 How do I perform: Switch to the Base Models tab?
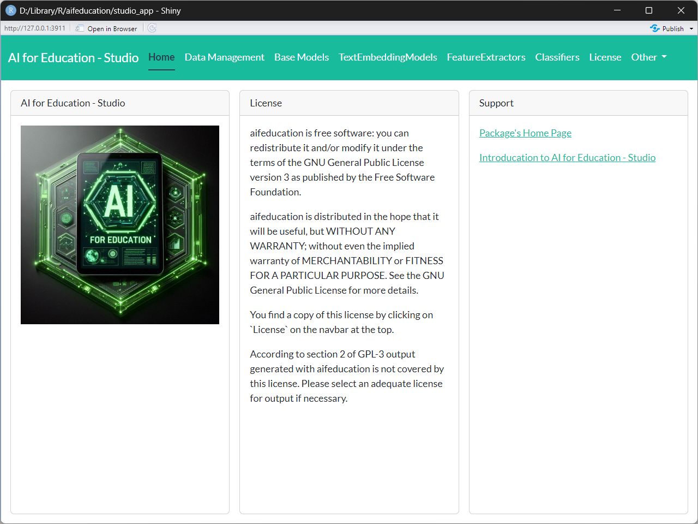point(301,57)
